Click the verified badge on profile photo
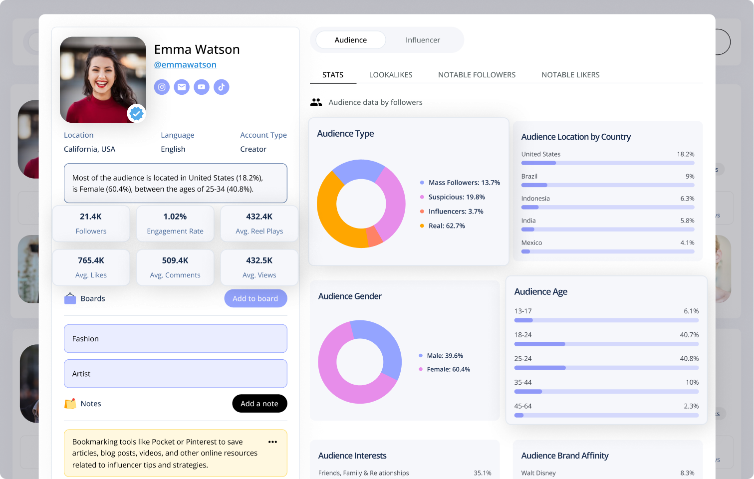The height and width of the screenshot is (479, 754). tap(136, 114)
